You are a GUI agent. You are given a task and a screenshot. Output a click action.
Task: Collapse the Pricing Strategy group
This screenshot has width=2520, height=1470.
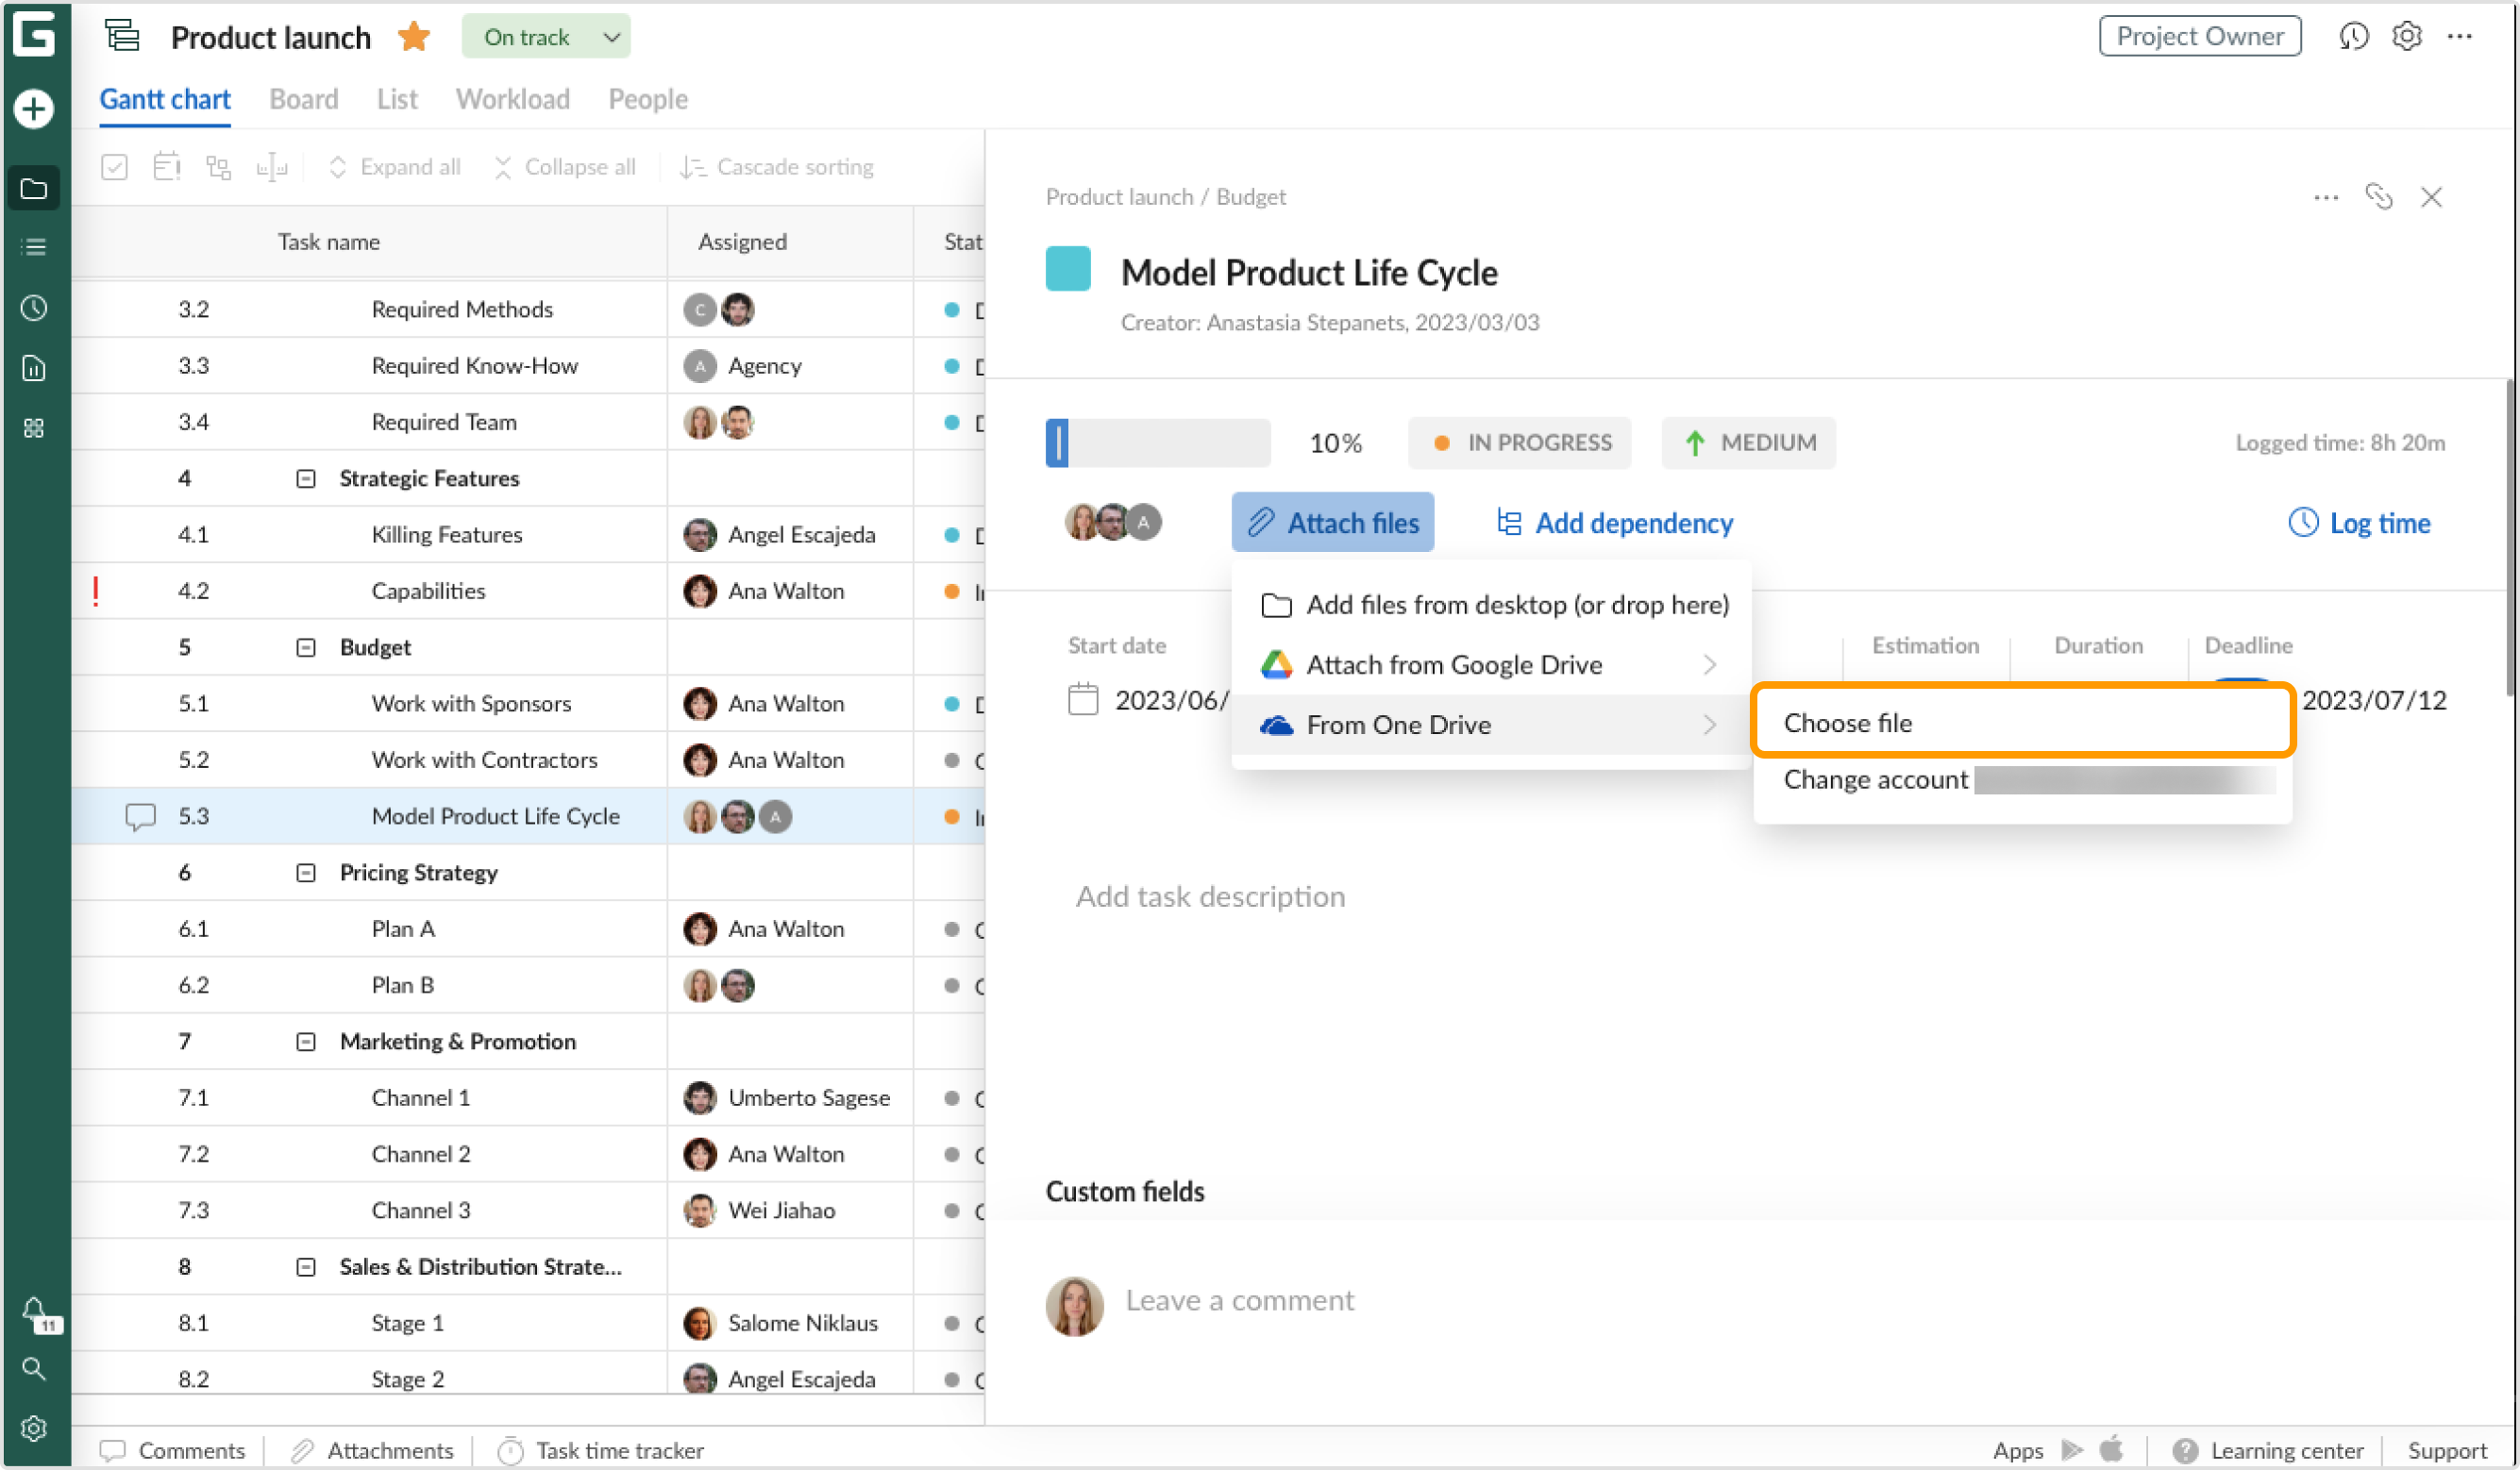point(306,873)
